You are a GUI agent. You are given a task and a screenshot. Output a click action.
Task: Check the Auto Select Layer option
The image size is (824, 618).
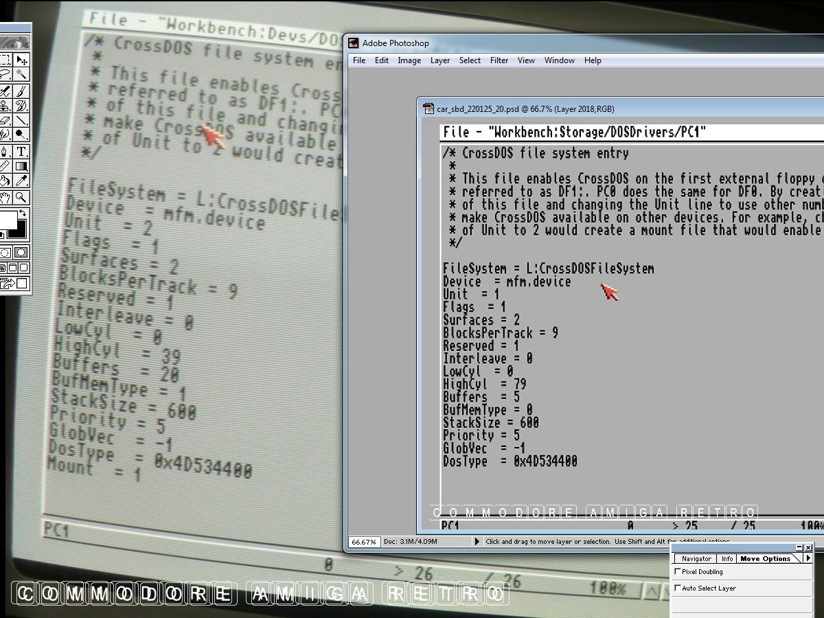tap(678, 588)
